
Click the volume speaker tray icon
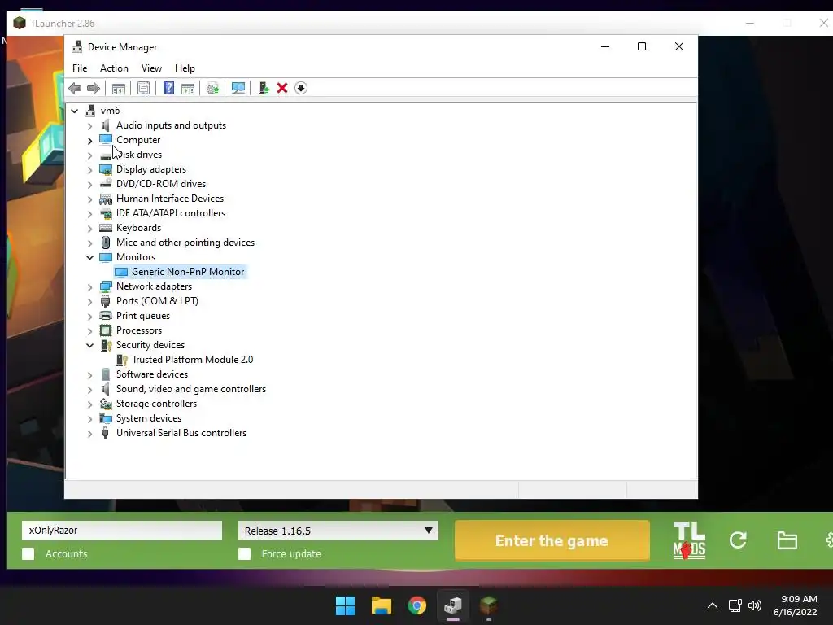754,605
